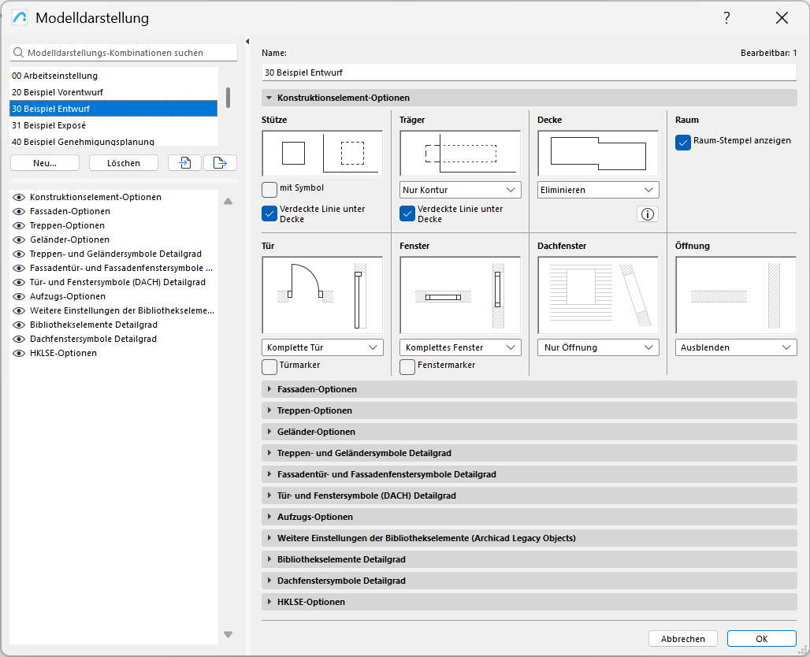This screenshot has width=810, height=657.
Task: Export the combination using the export icon
Action: tap(221, 162)
